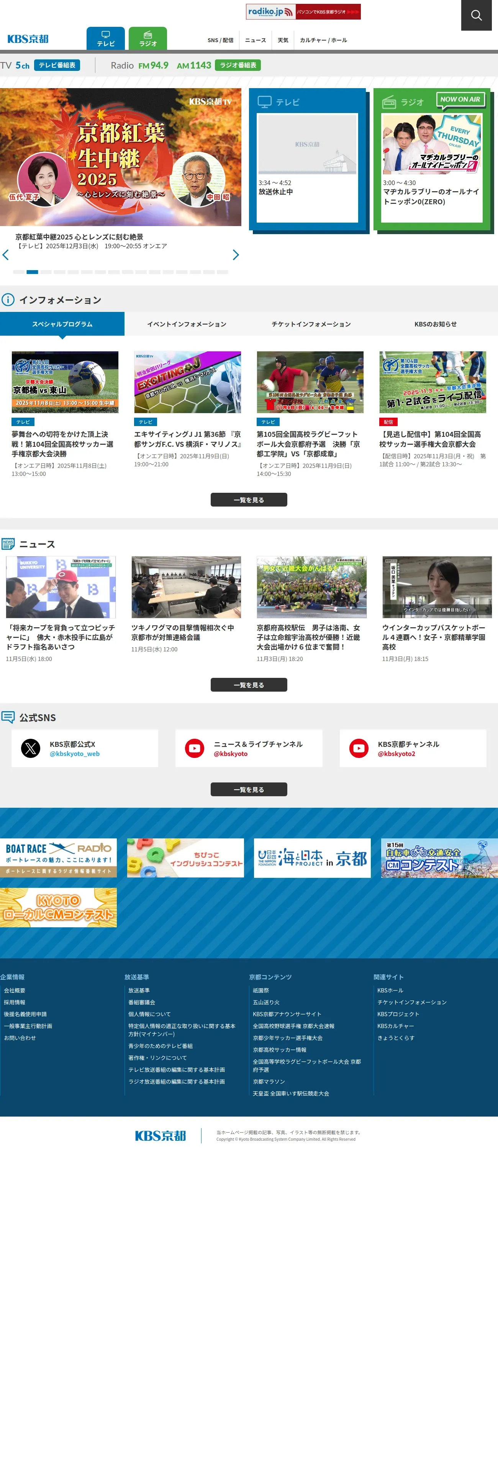
Task: Open the テレビ番組表 schedule button
Action: pyautogui.click(x=57, y=65)
